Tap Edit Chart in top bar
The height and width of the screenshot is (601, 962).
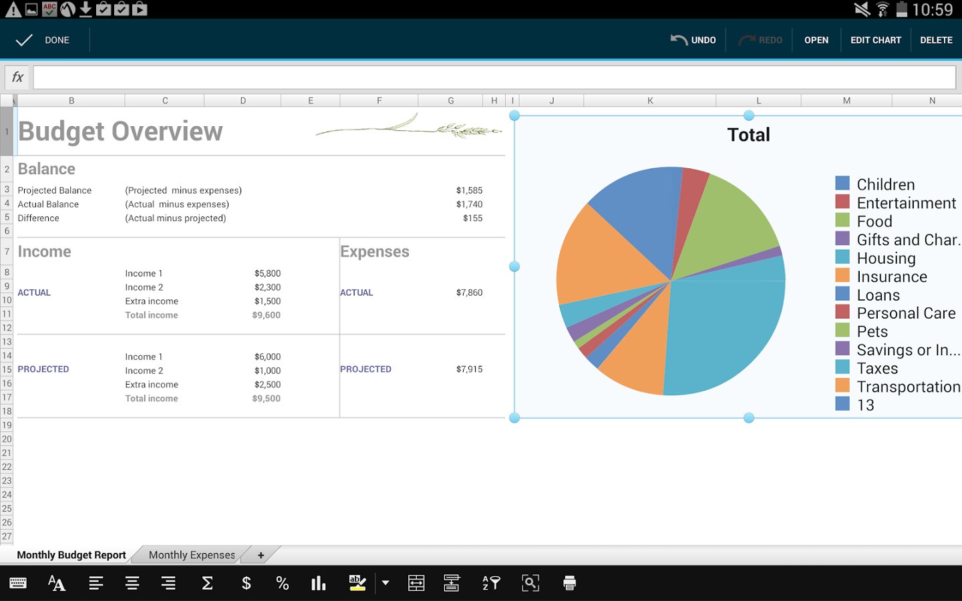tap(875, 40)
